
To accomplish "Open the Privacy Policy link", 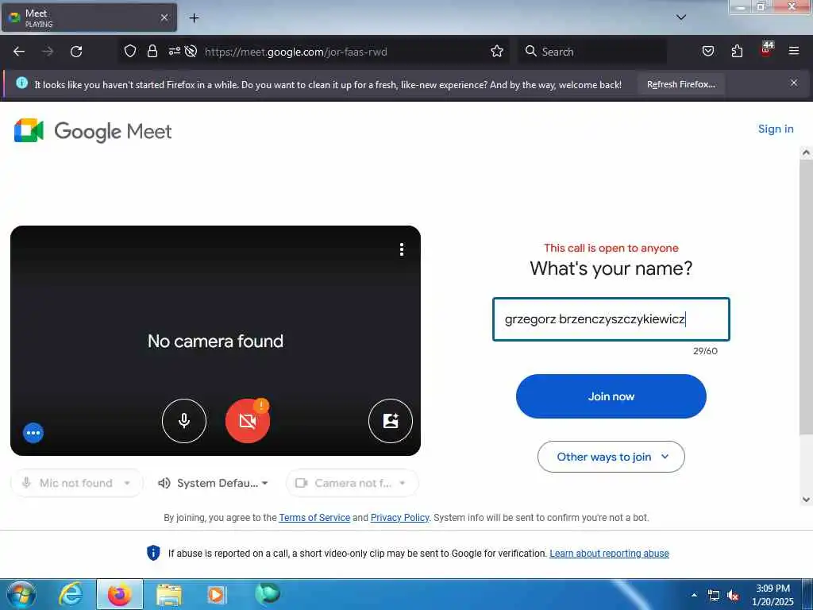I will [400, 518].
